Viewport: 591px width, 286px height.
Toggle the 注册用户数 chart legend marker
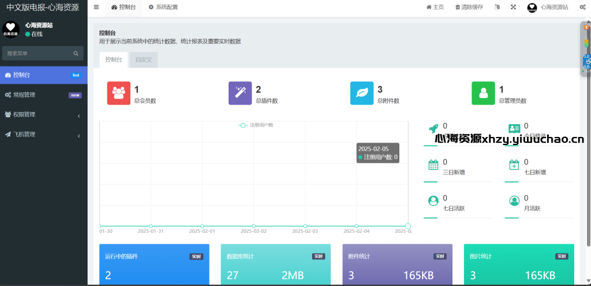pos(243,125)
